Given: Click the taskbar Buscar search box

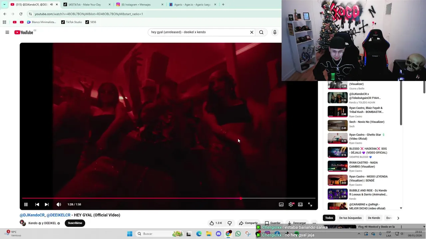Looking at the screenshot, I should coord(160,234).
